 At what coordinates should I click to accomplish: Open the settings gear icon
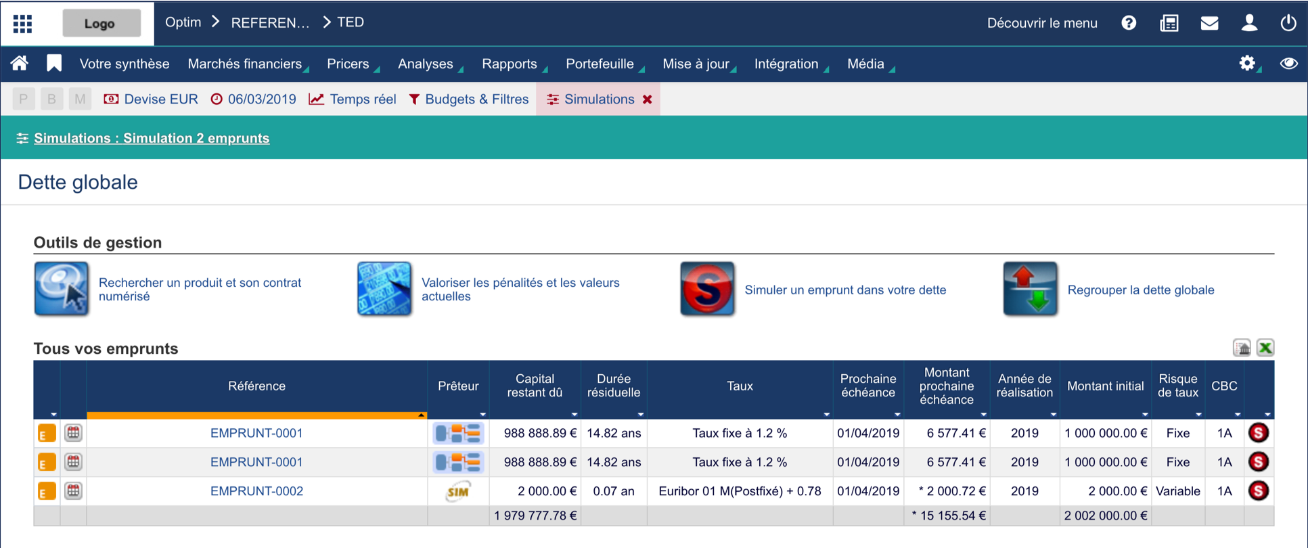(x=1247, y=64)
